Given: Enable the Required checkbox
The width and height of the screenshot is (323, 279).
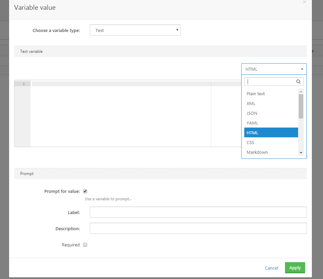Looking at the screenshot, I should click(85, 245).
